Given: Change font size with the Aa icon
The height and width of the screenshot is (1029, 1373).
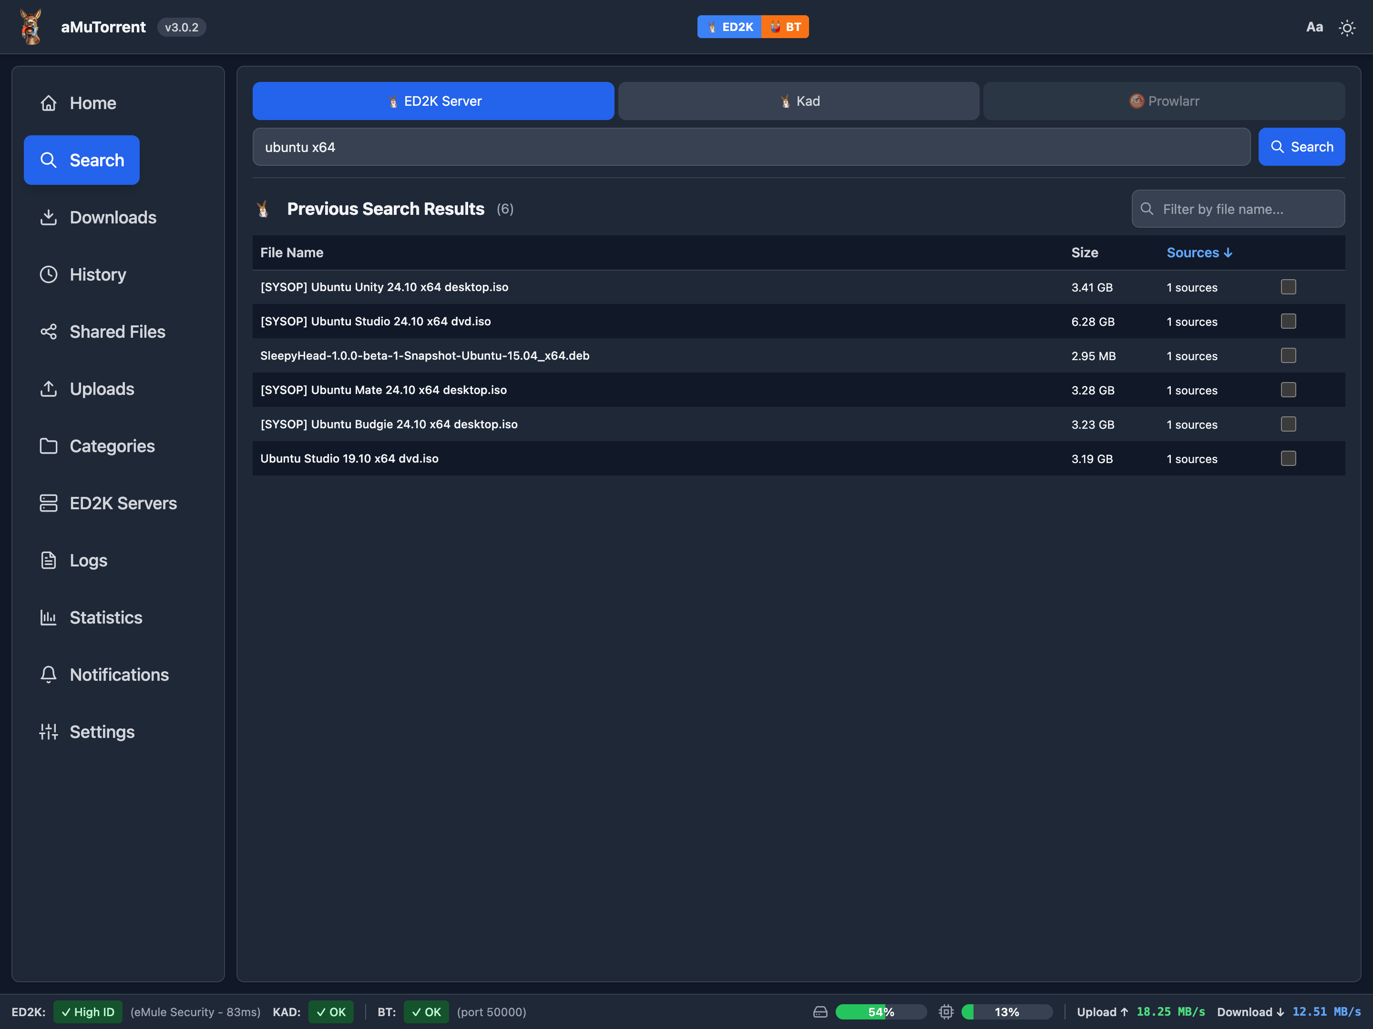Looking at the screenshot, I should pyautogui.click(x=1314, y=27).
